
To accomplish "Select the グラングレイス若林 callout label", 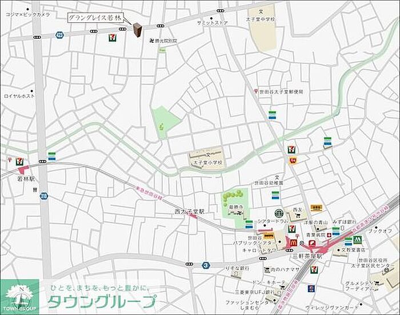I will click(95, 18).
